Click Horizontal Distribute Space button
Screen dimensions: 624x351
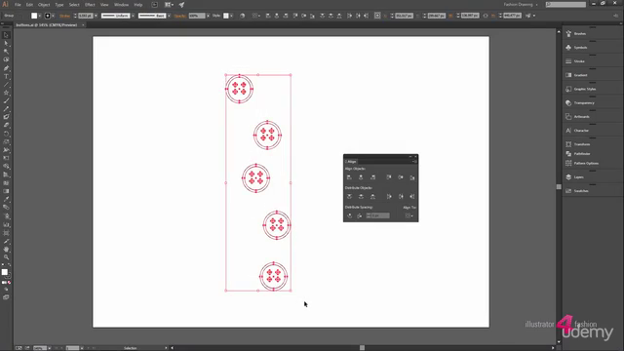(360, 215)
